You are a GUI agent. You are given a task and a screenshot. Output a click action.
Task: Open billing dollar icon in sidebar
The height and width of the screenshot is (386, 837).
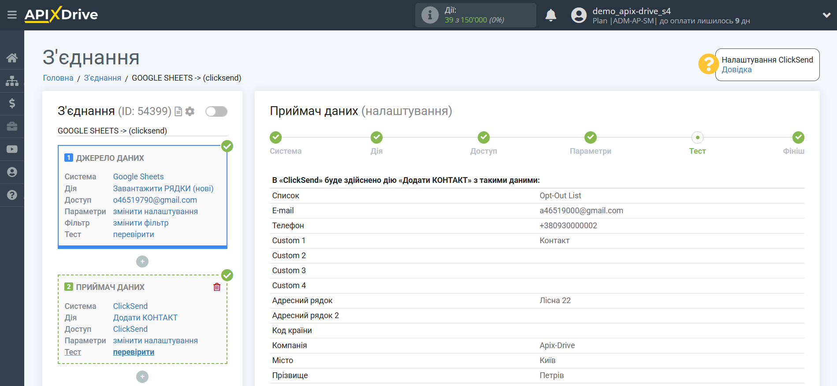tap(12, 104)
